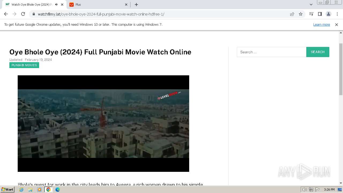Open the media control icon
Viewport: 343px width, 193px height.
click(x=311, y=14)
